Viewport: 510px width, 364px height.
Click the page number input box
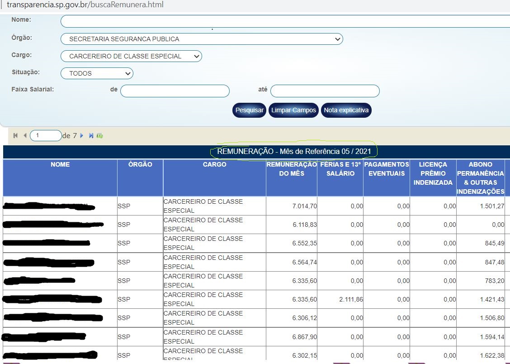[46, 135]
